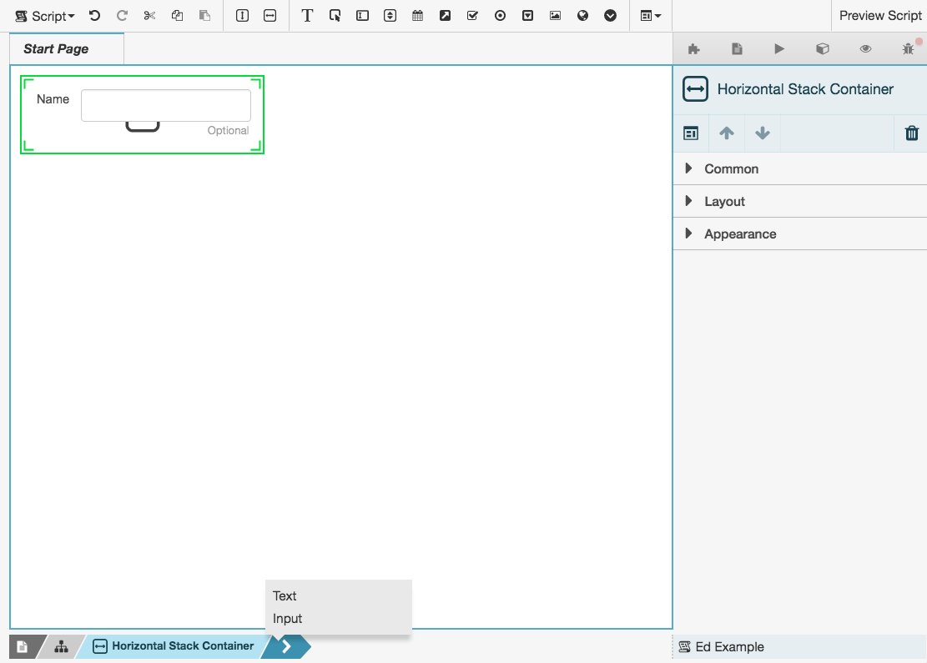
Task: Choose Input from the breadcrumb popup
Action: 288,619
